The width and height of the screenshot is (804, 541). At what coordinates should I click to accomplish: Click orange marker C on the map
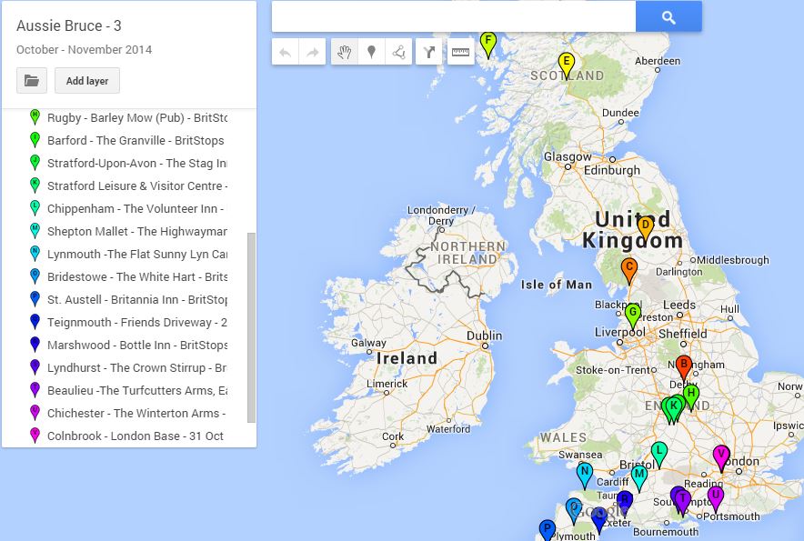coord(628,268)
